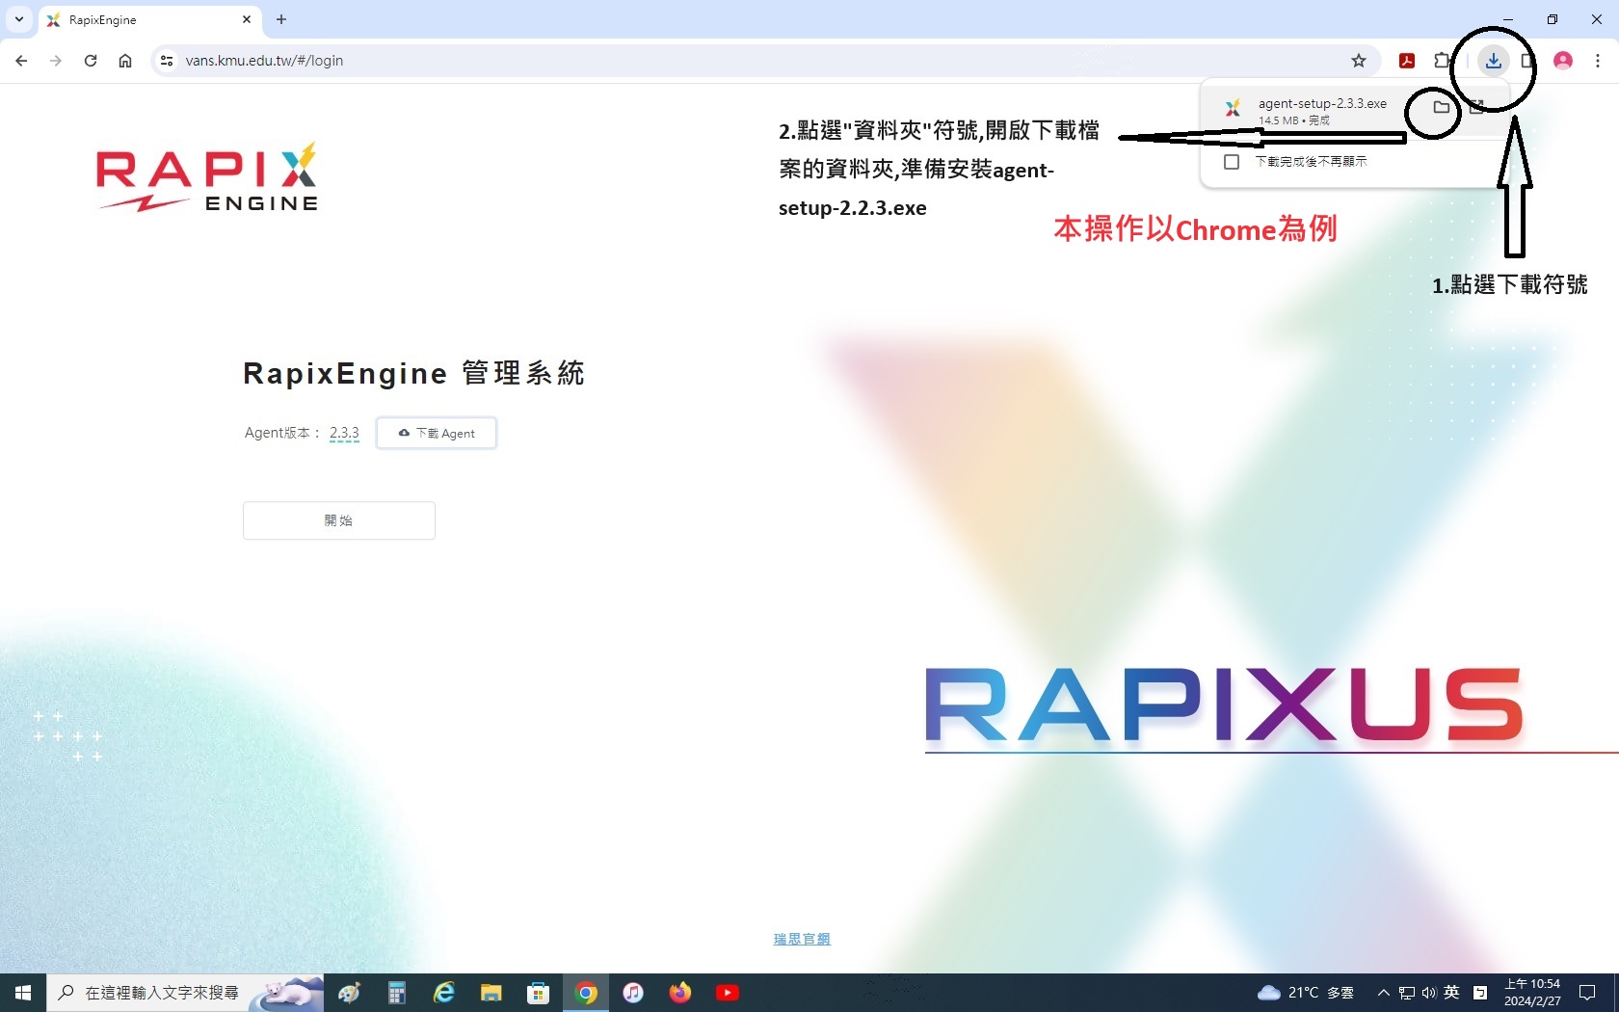1619x1012 pixels.
Task: Open the clock showing 上午 10:54
Action: point(1532,993)
